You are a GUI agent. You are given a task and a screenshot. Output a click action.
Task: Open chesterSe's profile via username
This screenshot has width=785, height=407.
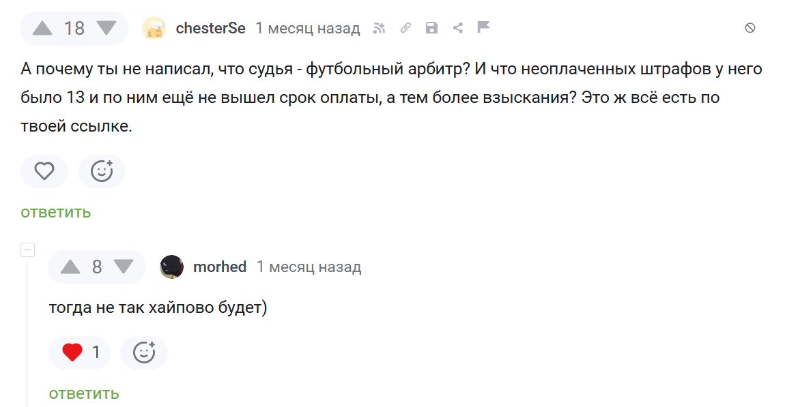tap(210, 28)
